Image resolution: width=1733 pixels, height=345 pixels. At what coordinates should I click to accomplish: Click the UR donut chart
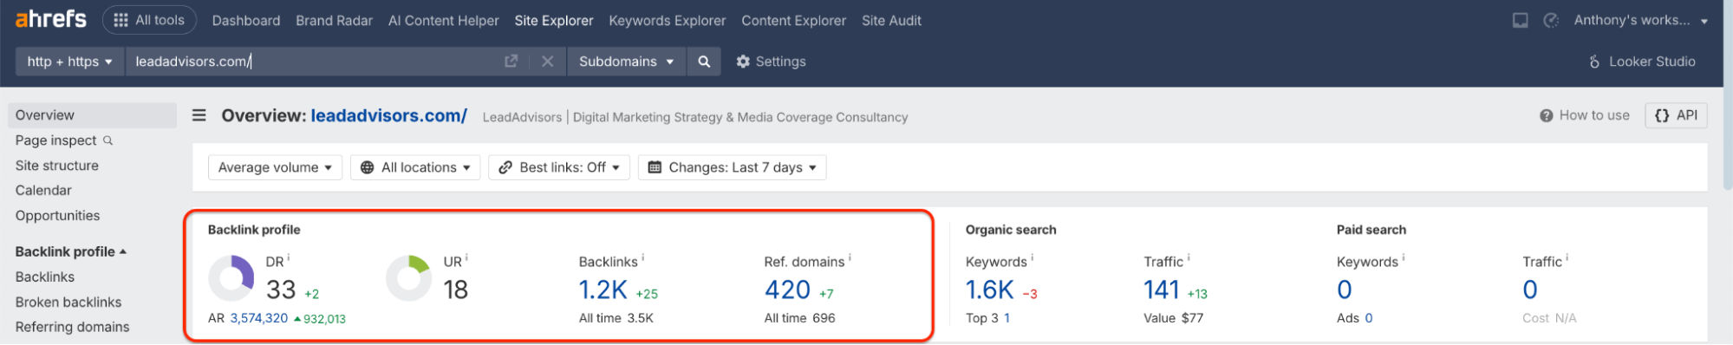408,277
